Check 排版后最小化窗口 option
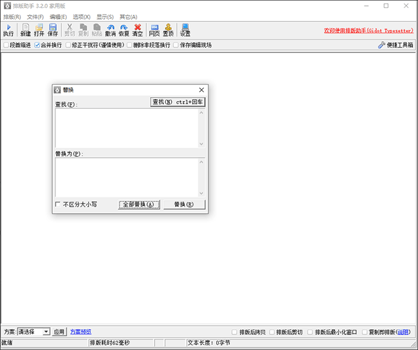This screenshot has height=350, width=418. [x=310, y=332]
